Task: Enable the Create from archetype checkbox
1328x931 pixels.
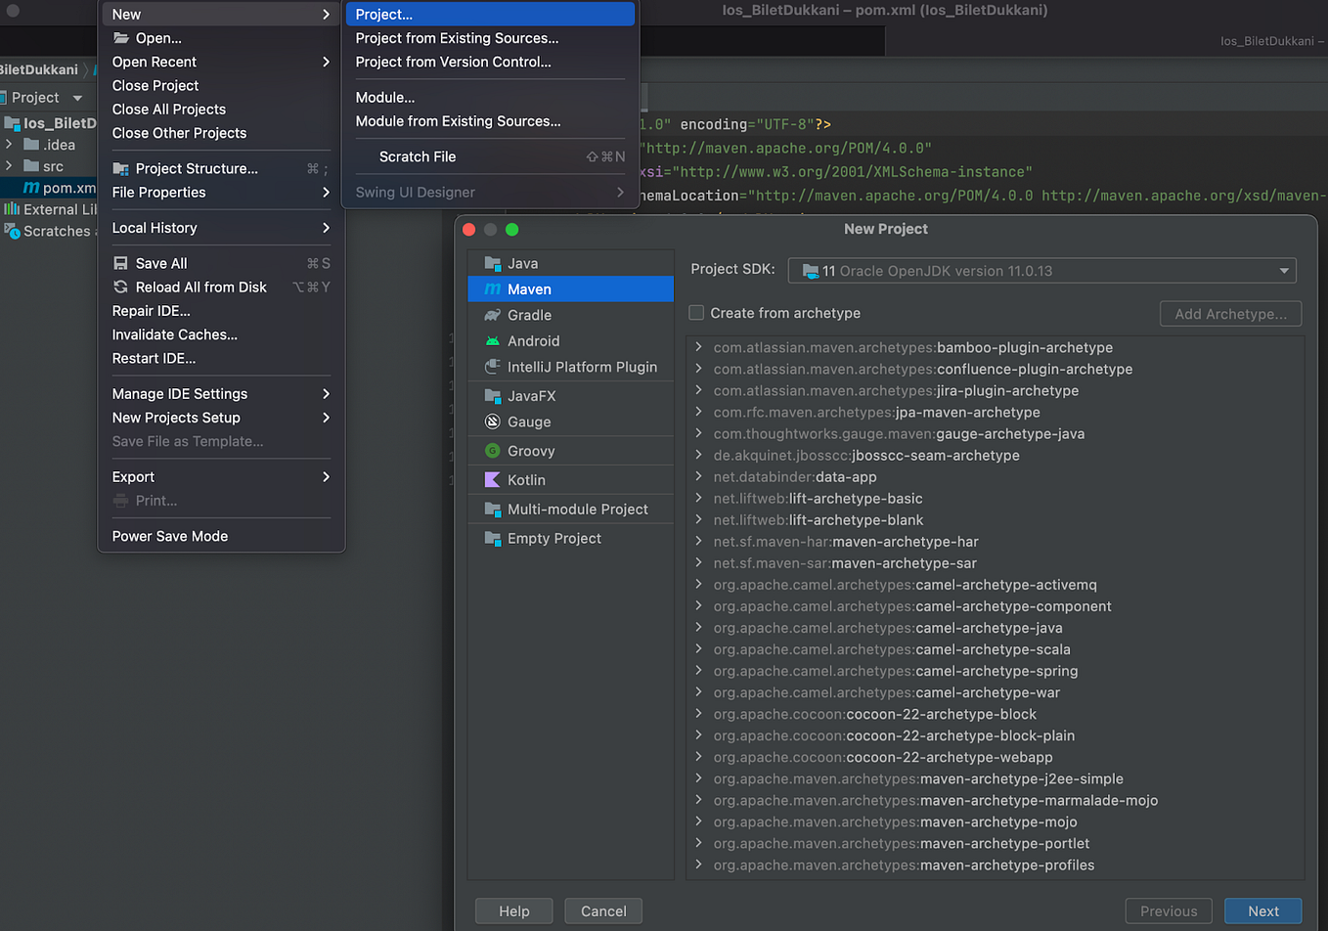Action: [x=697, y=313]
